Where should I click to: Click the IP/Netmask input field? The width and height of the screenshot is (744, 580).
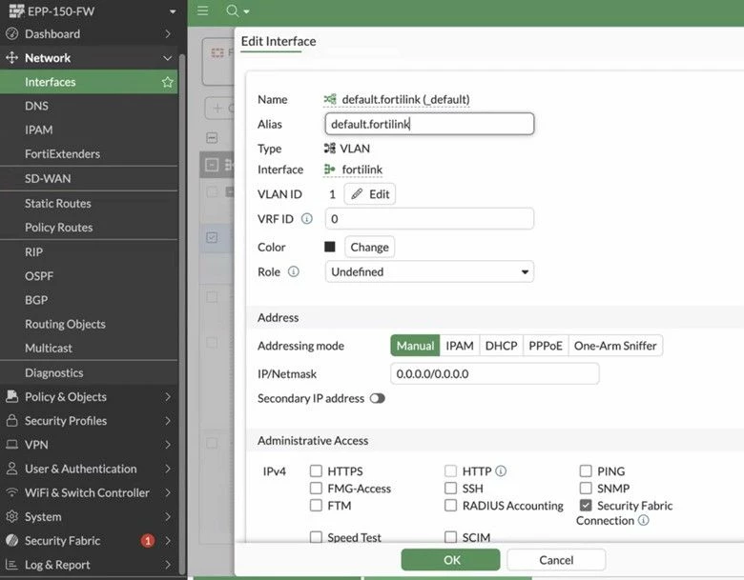495,373
